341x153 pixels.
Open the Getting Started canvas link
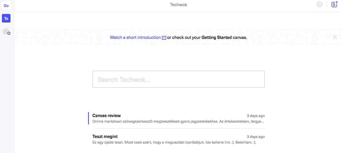[217, 38]
